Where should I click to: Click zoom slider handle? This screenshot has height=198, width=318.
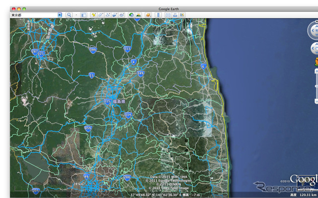point(317,86)
